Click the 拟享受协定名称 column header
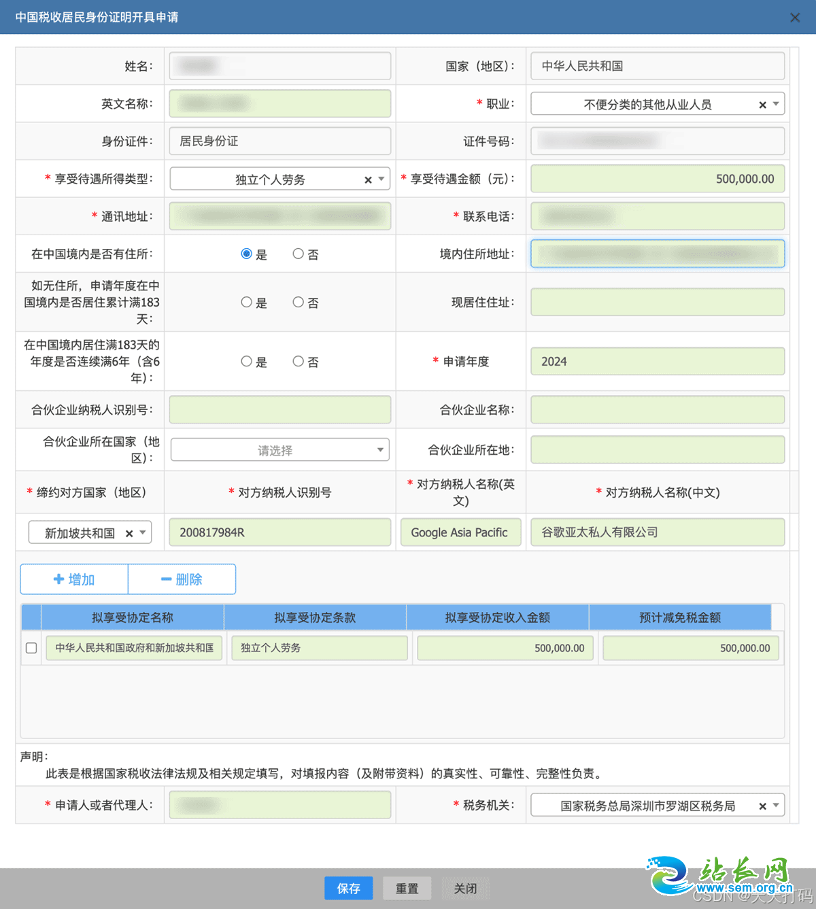Image resolution: width=816 pixels, height=909 pixels. pos(133,617)
